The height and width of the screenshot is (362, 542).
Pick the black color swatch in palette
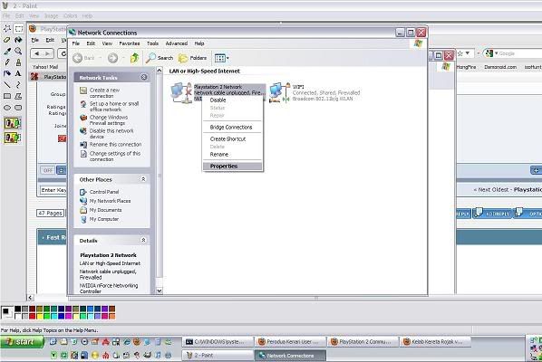pos(17,309)
